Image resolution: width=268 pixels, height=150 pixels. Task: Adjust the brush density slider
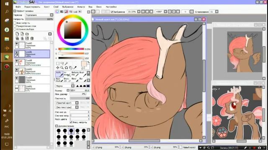[80, 98]
